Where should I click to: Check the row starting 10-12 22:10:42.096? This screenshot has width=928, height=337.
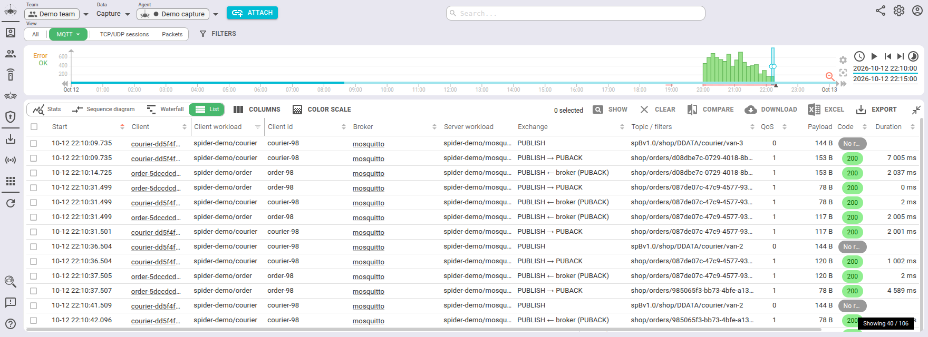pyautogui.click(x=34, y=320)
